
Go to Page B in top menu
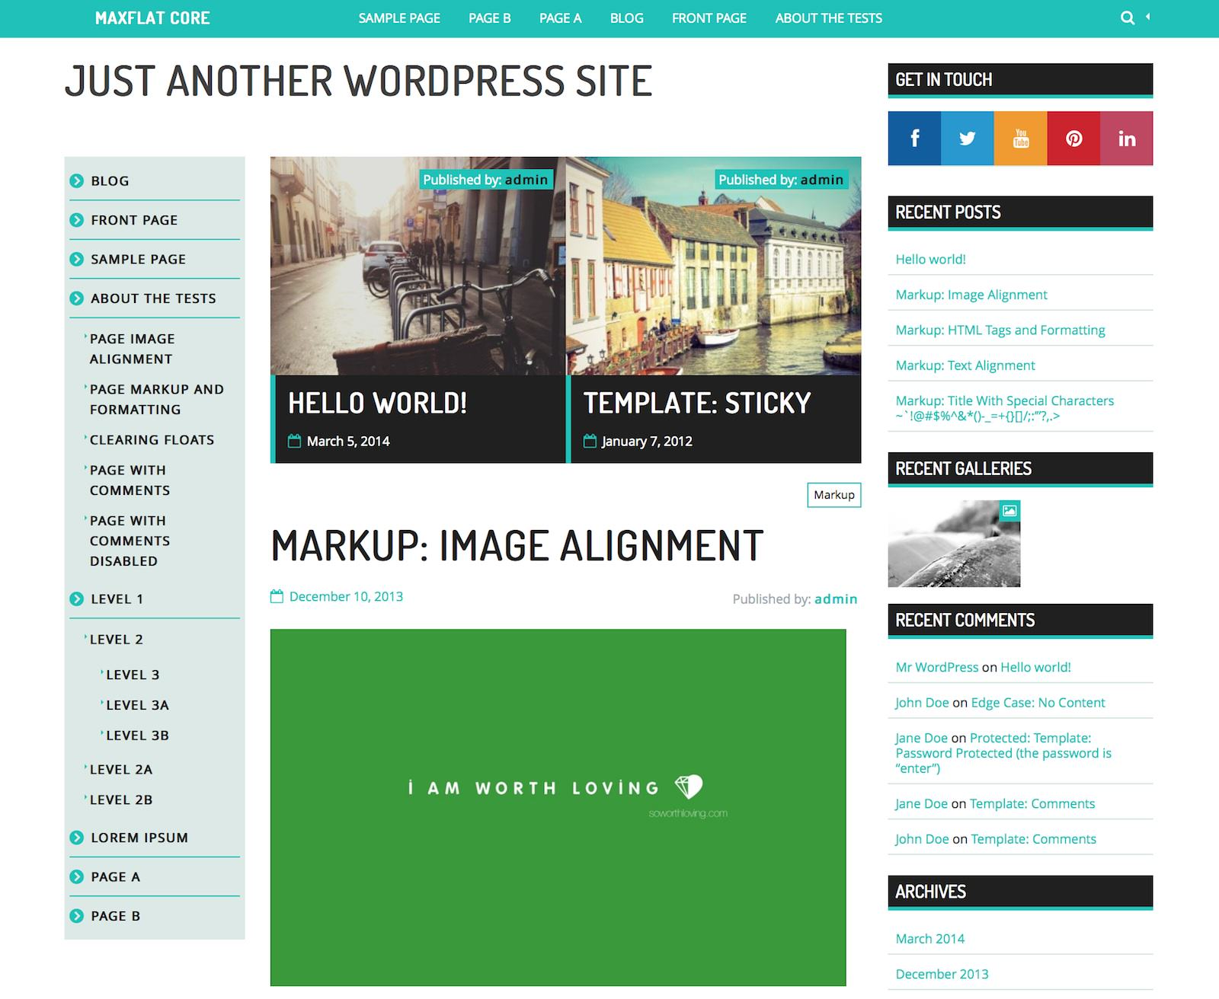click(x=489, y=18)
